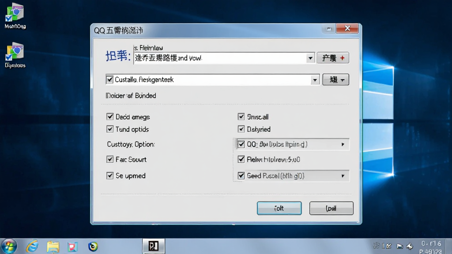Click the taskbar clock
This screenshot has height=254, width=452.
(x=431, y=247)
